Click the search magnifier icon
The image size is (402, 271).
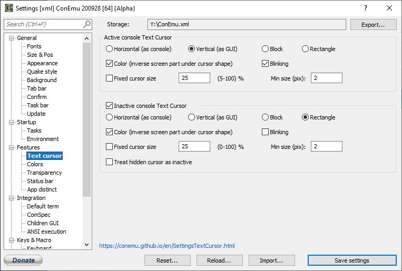[x=87, y=24]
